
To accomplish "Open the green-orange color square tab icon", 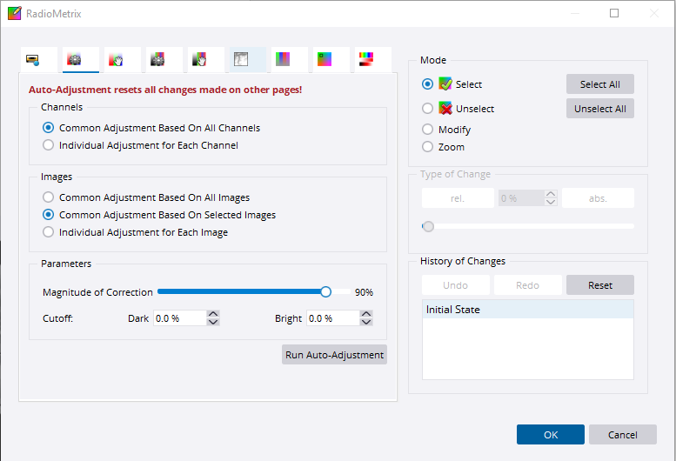I will 324,59.
